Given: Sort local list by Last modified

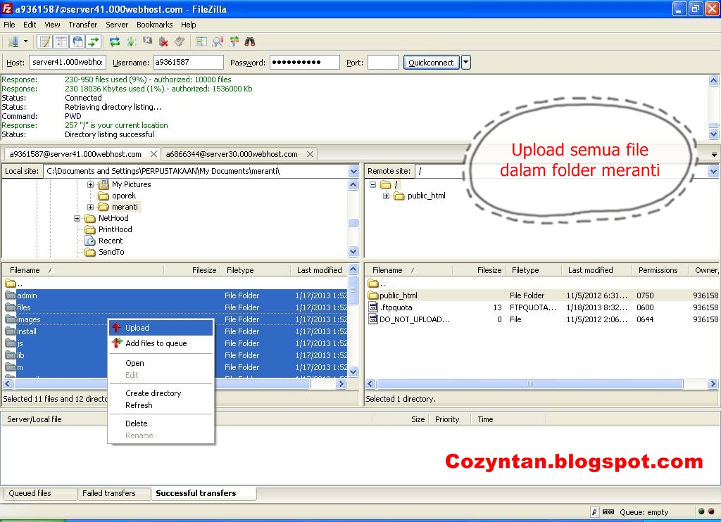Looking at the screenshot, I should 319,270.
